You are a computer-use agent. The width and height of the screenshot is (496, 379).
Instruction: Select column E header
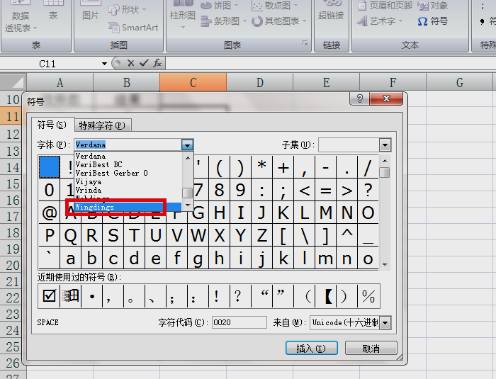click(x=326, y=83)
